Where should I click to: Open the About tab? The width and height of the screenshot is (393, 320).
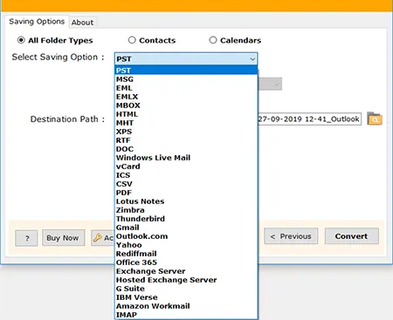coord(82,23)
